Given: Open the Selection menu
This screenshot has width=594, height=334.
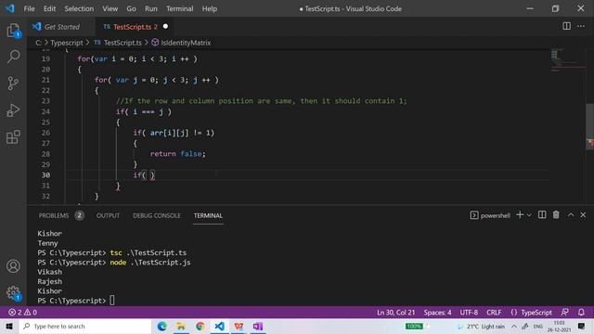Looking at the screenshot, I should click(x=79, y=8).
